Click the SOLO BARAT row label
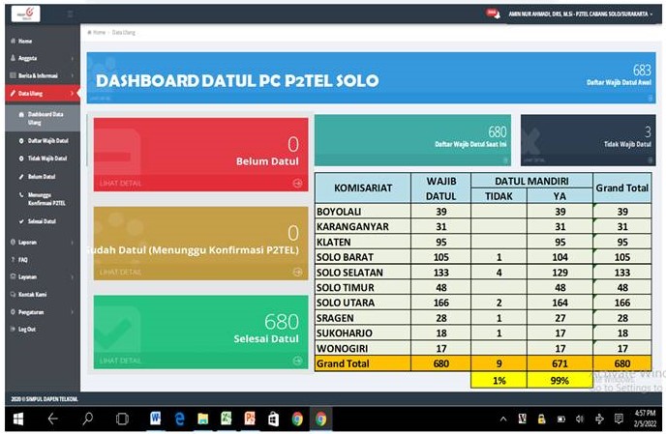 tap(345, 257)
